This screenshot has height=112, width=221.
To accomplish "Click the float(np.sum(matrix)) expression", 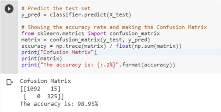I will coord(148,46).
